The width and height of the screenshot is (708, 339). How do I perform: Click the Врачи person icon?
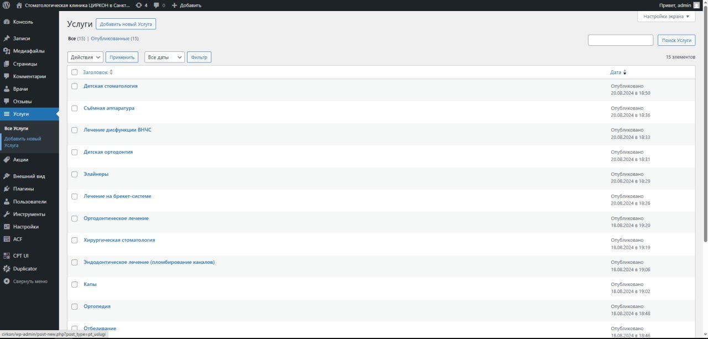[x=7, y=89]
